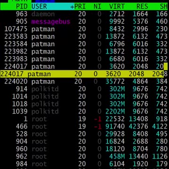The height and width of the screenshot is (169, 169).
Task: Select process PID 223583
Action: (84, 37)
